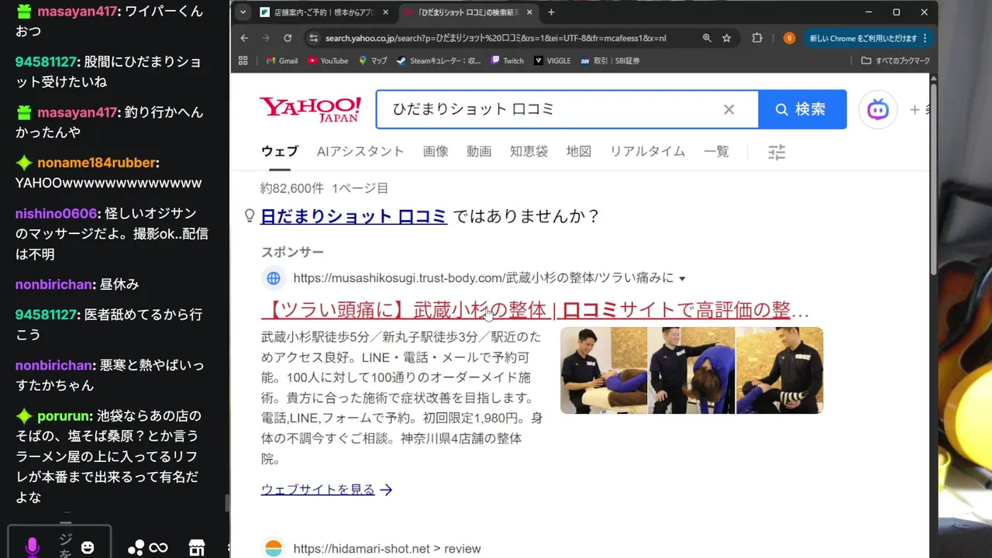Open the search filter sliders icon
The image size is (992, 558).
click(x=777, y=152)
